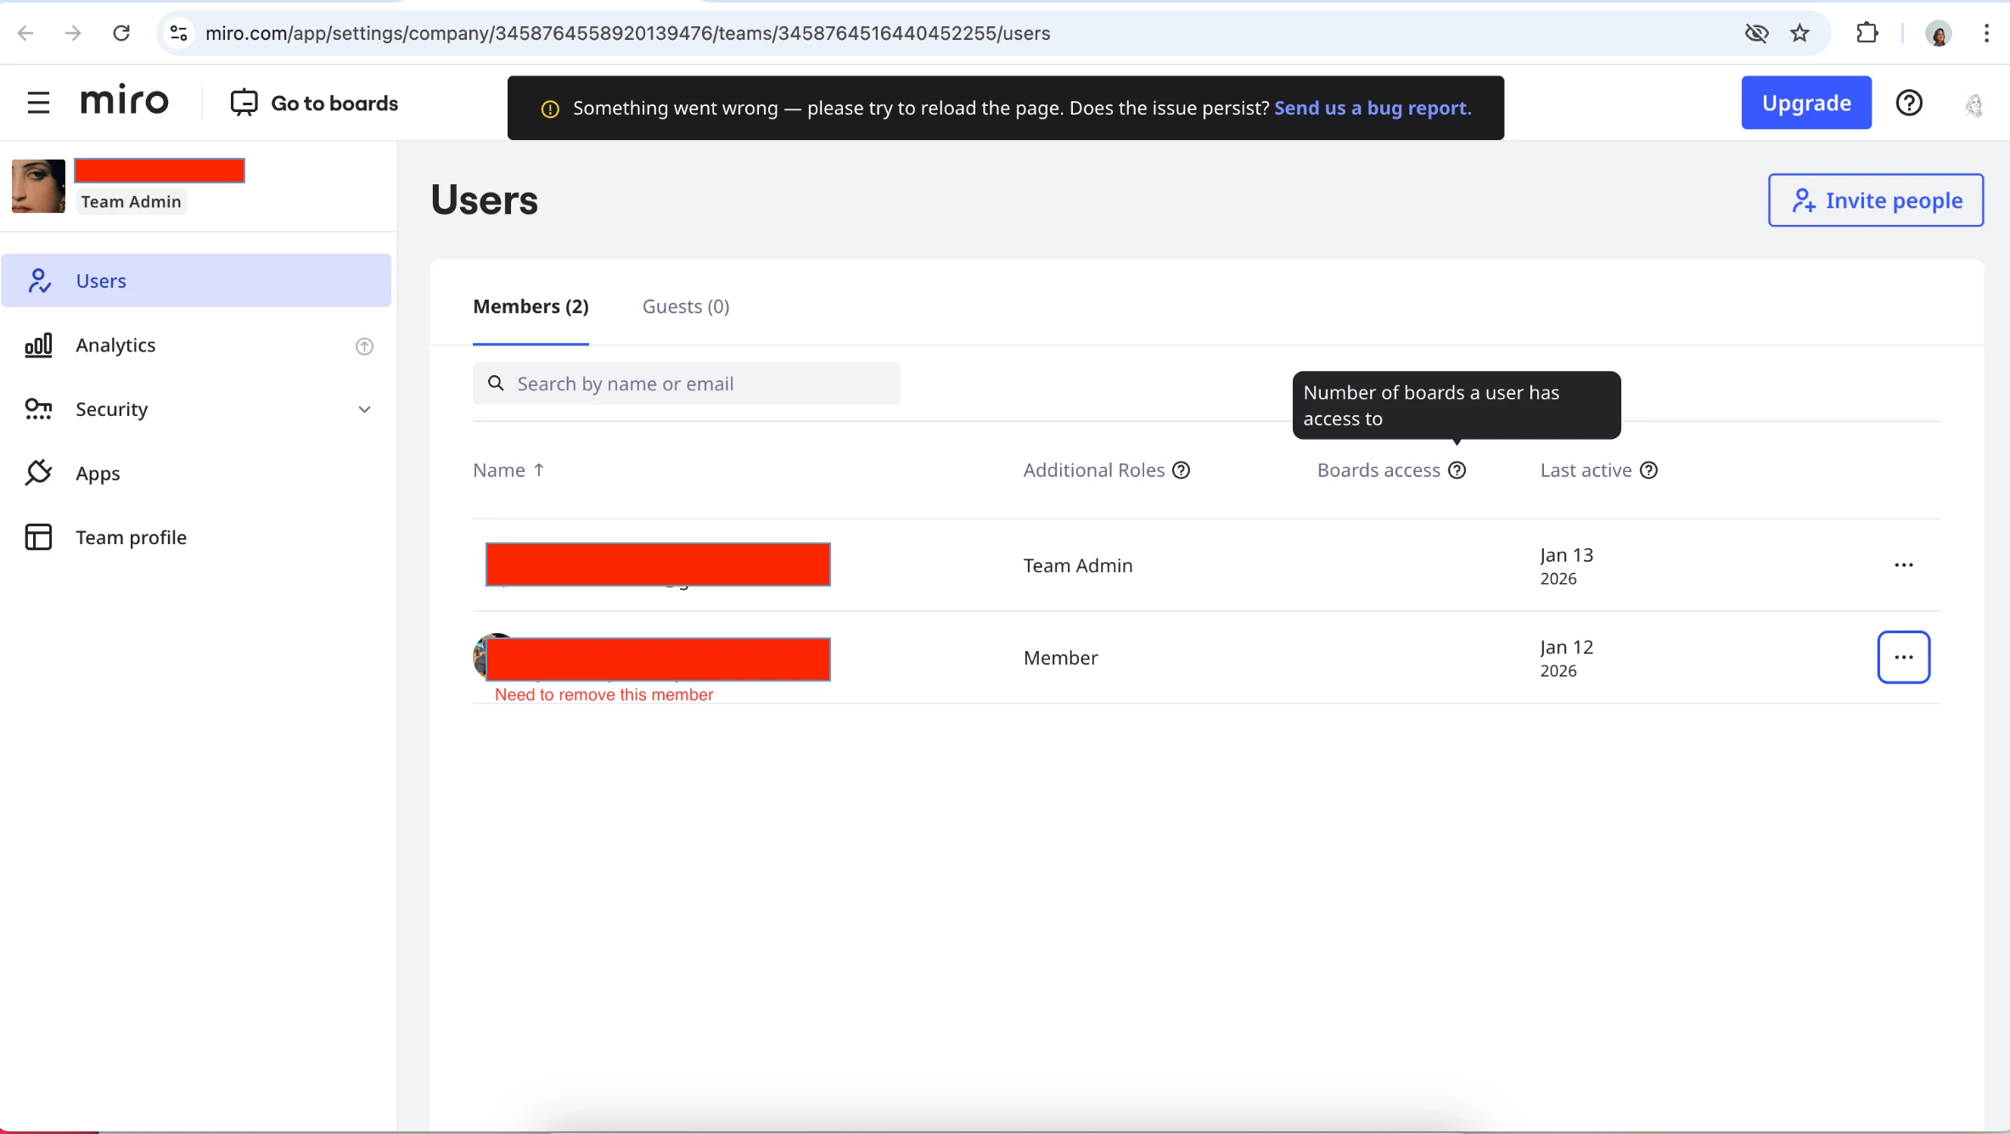The image size is (2010, 1134).
Task: Open options menu for Team Admin row
Action: coord(1903,565)
